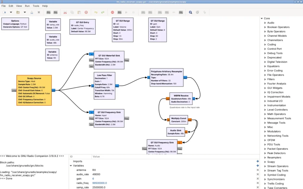
Task: Collapse the Core block category
Action: [262, 19]
